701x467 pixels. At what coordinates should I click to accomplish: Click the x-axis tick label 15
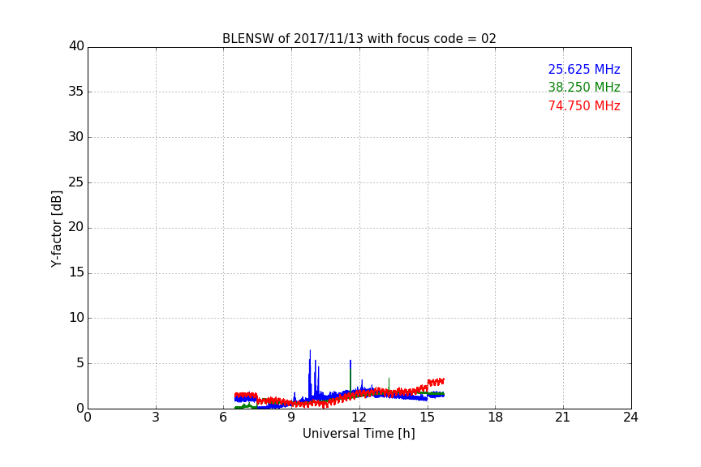tap(428, 418)
